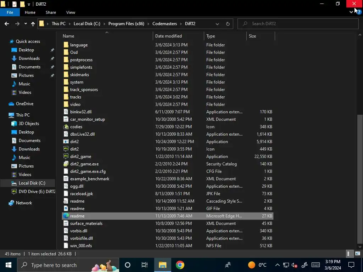Open OneDrive cloud icon in sidebar
The image size is (363, 272).
click(x=11, y=104)
